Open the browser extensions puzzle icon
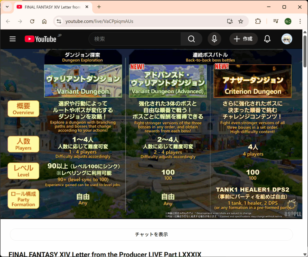This screenshot has height=257, width=308. pyautogui.click(x=258, y=21)
